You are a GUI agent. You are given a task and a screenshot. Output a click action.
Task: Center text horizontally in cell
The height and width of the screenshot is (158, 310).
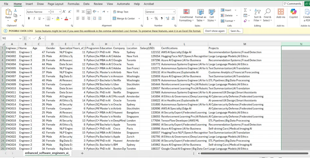coord(83,18)
